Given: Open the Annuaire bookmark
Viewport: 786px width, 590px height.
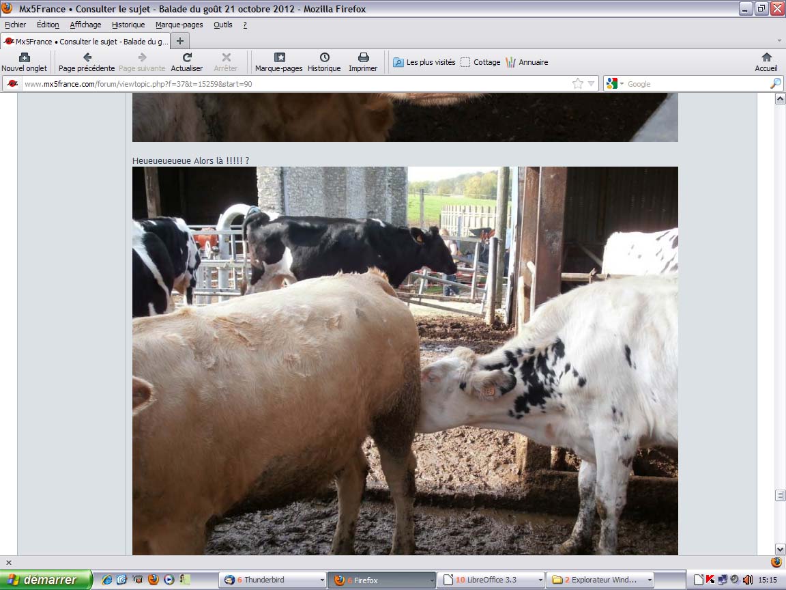Looking at the screenshot, I should (527, 62).
